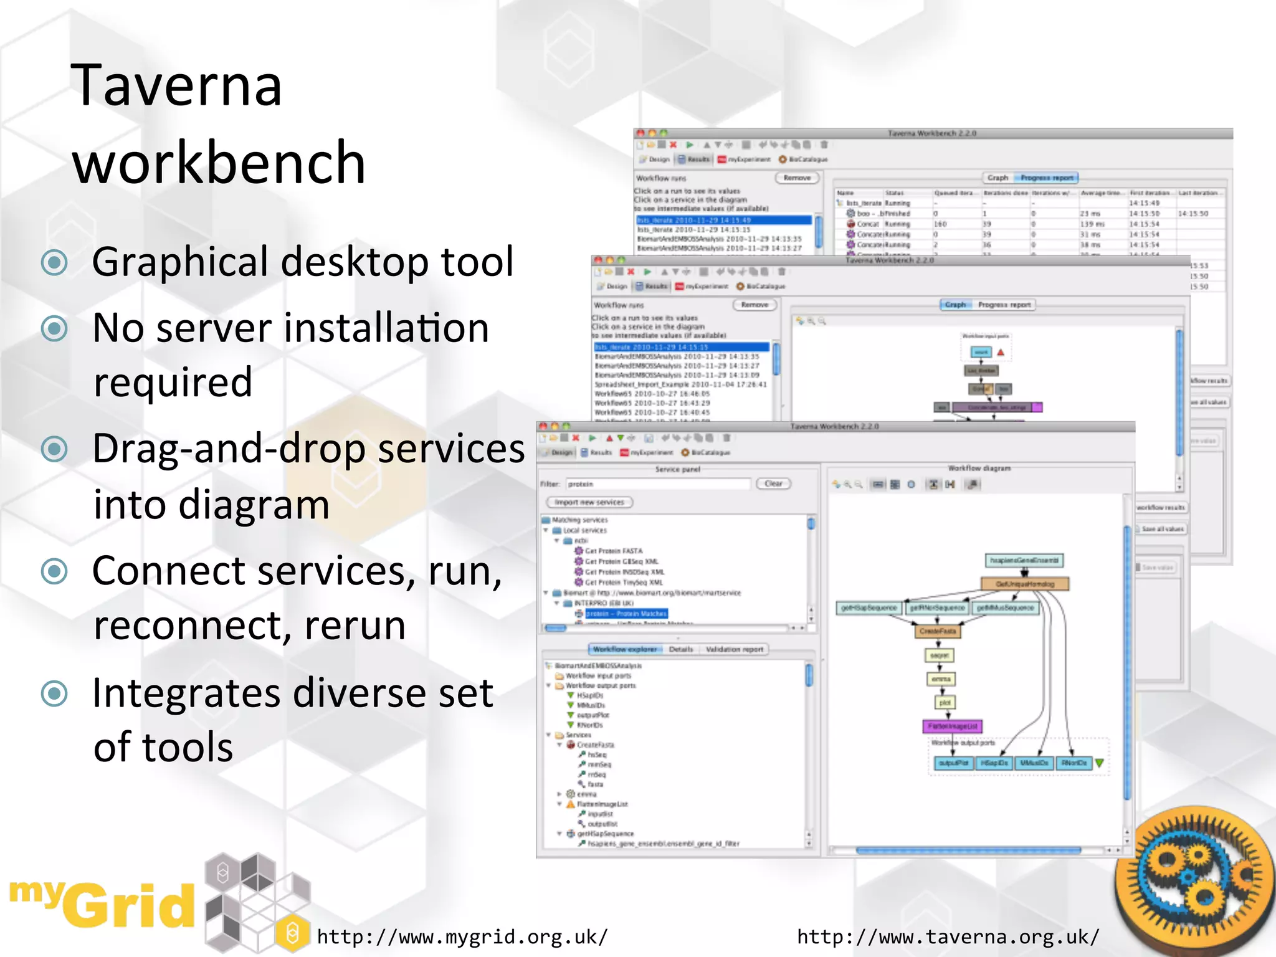Collapse the Services folder in Workflow explorer
Image resolution: width=1276 pixels, height=957 pixels.
548,735
